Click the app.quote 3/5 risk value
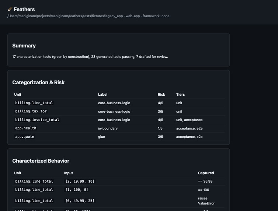The width and height of the screenshot is (278, 211). [x=160, y=137]
